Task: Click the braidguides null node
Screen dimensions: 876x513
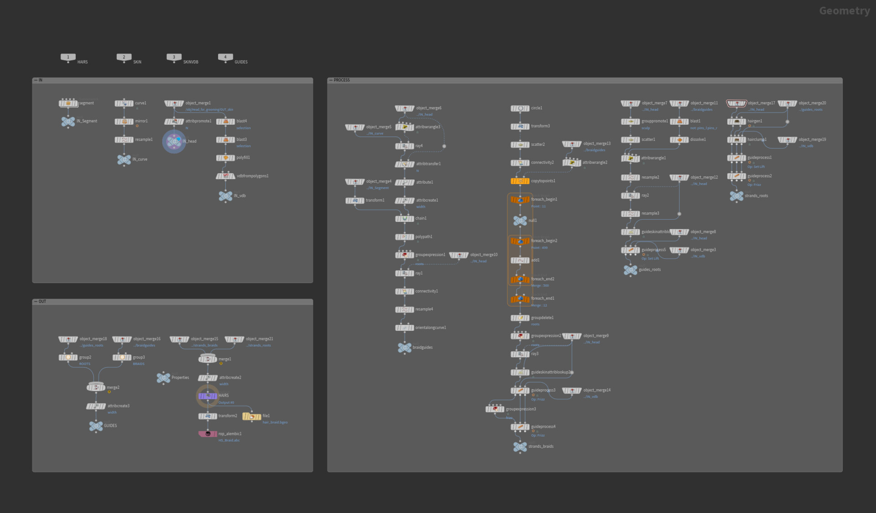Action: coord(404,348)
